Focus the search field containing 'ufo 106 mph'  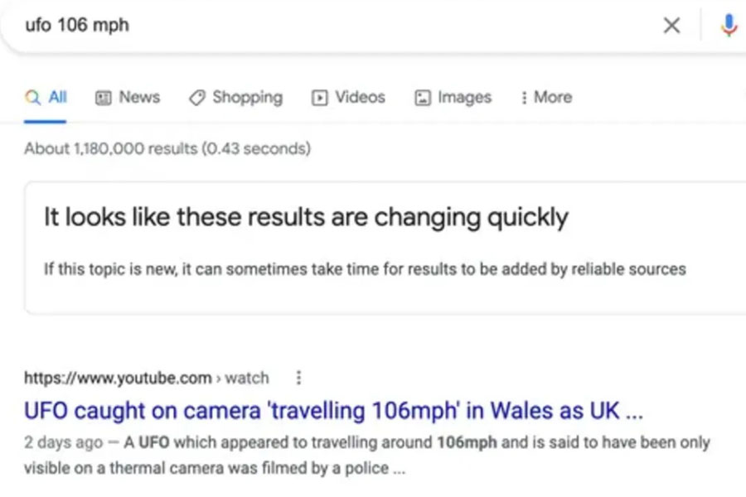pos(333,25)
